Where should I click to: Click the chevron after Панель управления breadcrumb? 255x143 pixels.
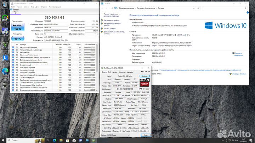click(135, 8)
